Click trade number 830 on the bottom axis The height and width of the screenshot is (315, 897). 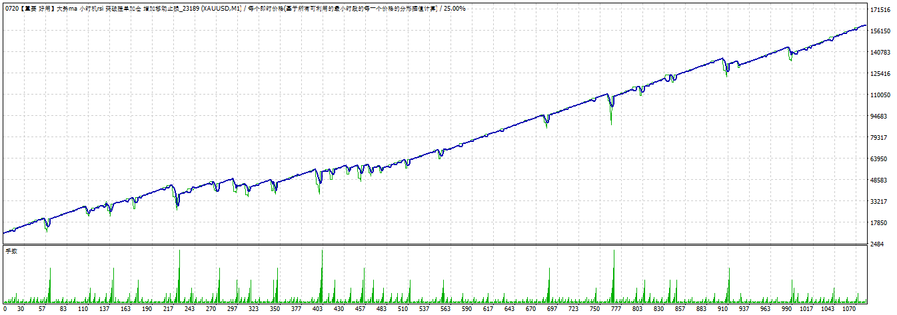[658, 309]
